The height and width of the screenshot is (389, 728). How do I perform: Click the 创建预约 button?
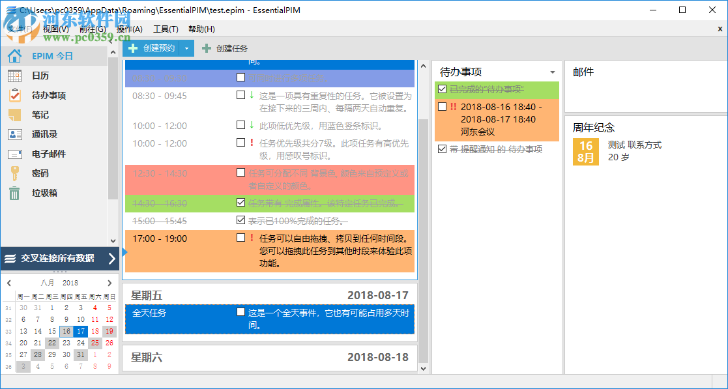(x=158, y=48)
